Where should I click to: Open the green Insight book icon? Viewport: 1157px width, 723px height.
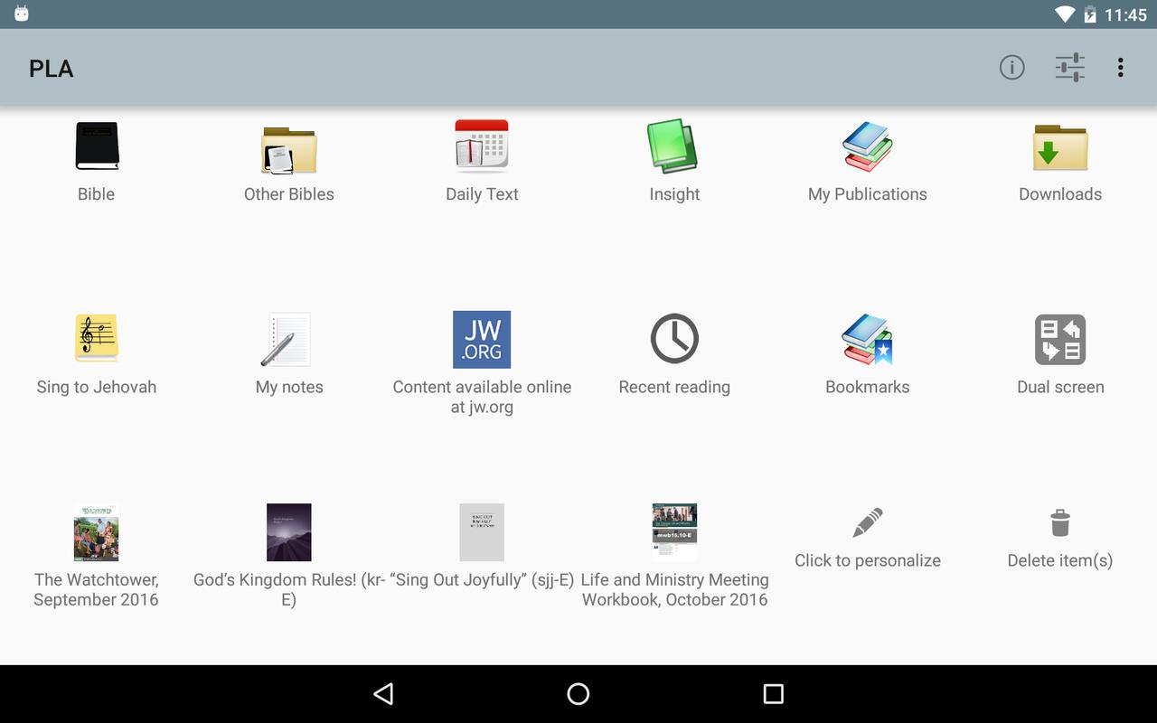[x=674, y=146]
